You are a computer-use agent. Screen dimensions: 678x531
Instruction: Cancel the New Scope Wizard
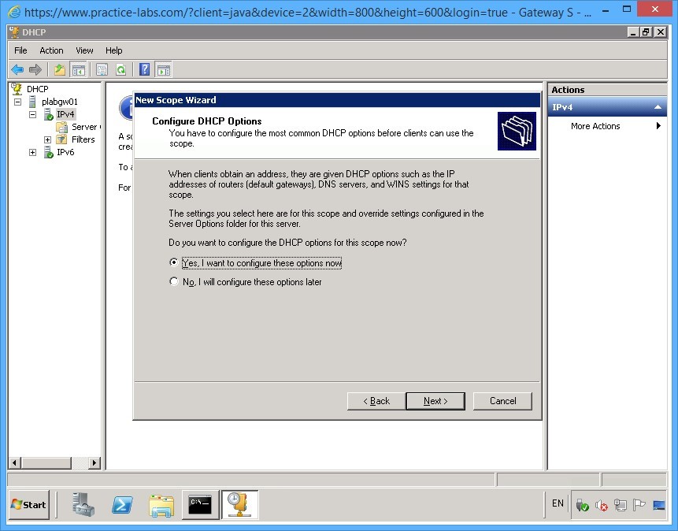click(x=502, y=400)
